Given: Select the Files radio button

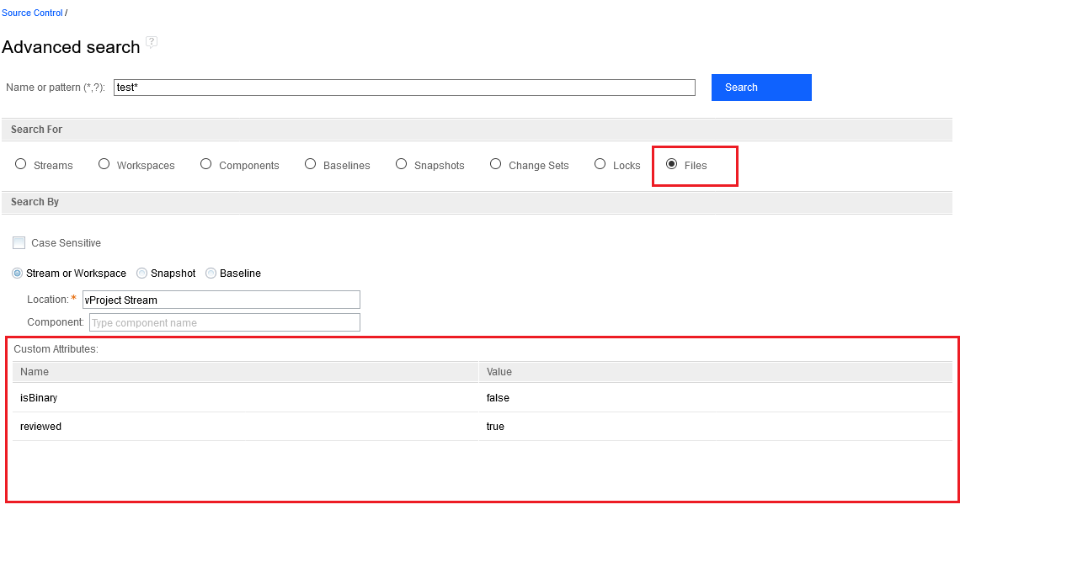Looking at the screenshot, I should [672, 164].
